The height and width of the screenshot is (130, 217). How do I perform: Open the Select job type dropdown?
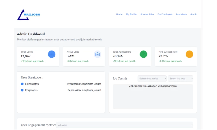[x=180, y=79]
